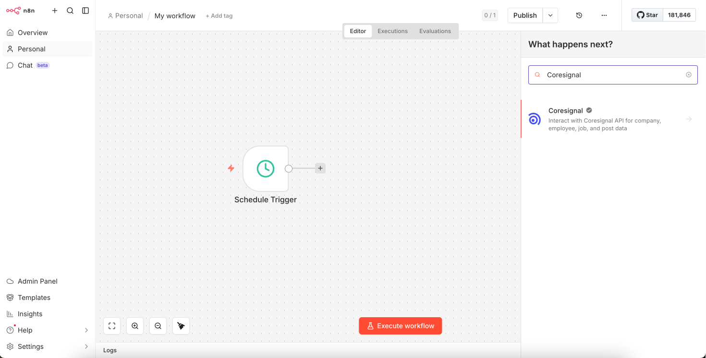Clear the node search field with the x icon
Viewport: 706px width, 358px height.
pyautogui.click(x=689, y=75)
